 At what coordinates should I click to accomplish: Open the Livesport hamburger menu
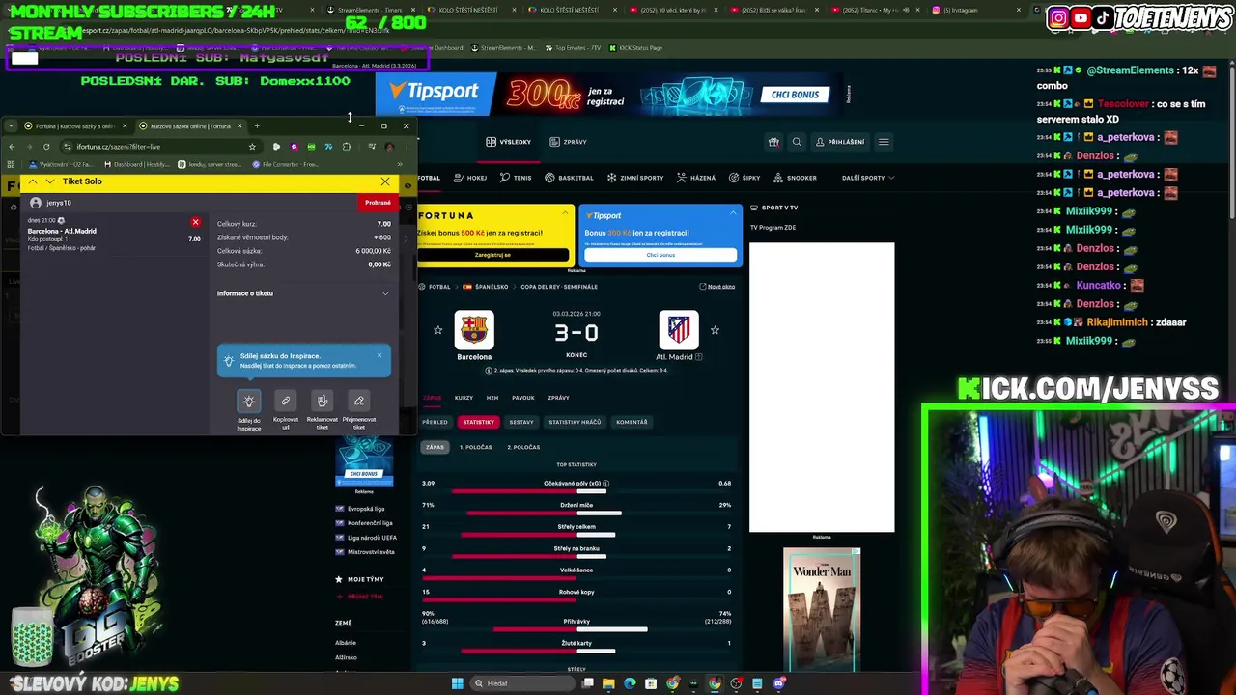tap(884, 142)
